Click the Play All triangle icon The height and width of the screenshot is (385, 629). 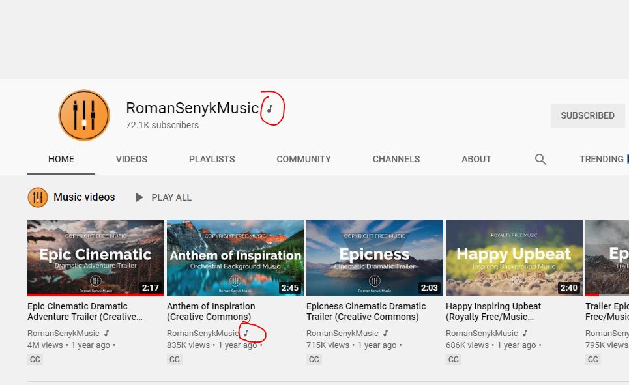pyautogui.click(x=139, y=197)
